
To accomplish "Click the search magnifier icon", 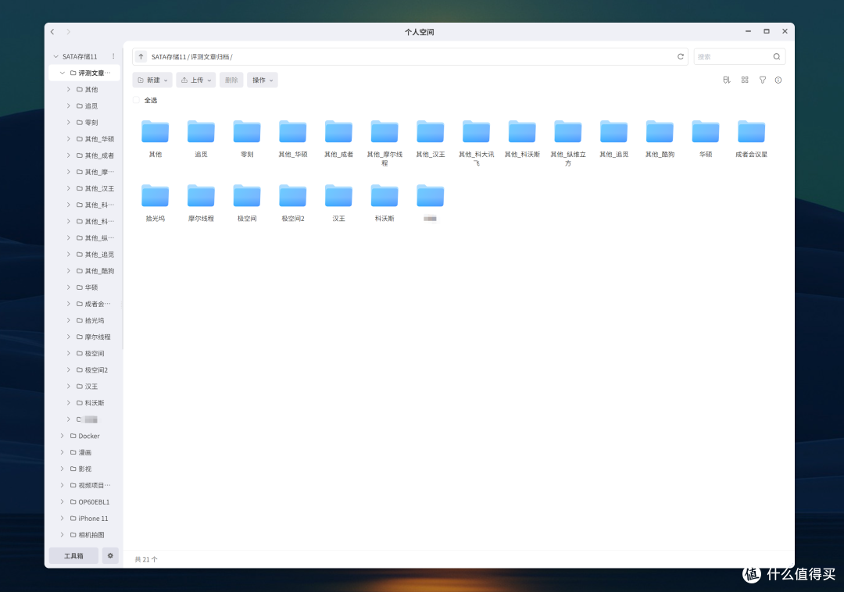I will pyautogui.click(x=776, y=56).
